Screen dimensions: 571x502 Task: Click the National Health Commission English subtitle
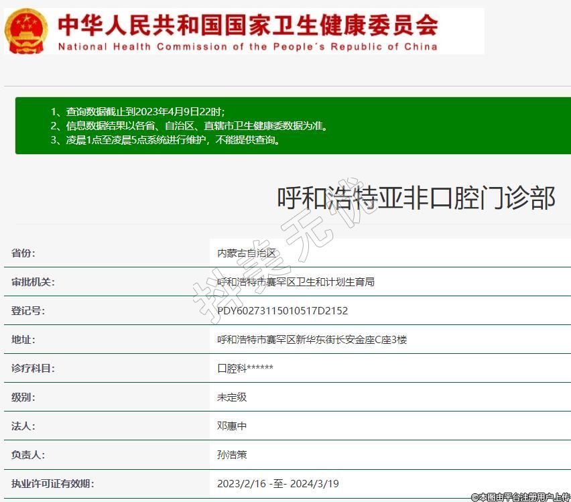(248, 47)
